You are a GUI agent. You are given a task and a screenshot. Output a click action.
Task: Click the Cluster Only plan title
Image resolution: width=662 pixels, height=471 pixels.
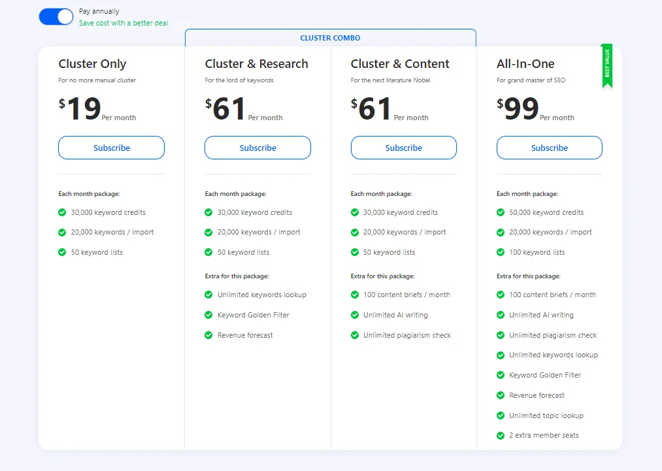92,64
